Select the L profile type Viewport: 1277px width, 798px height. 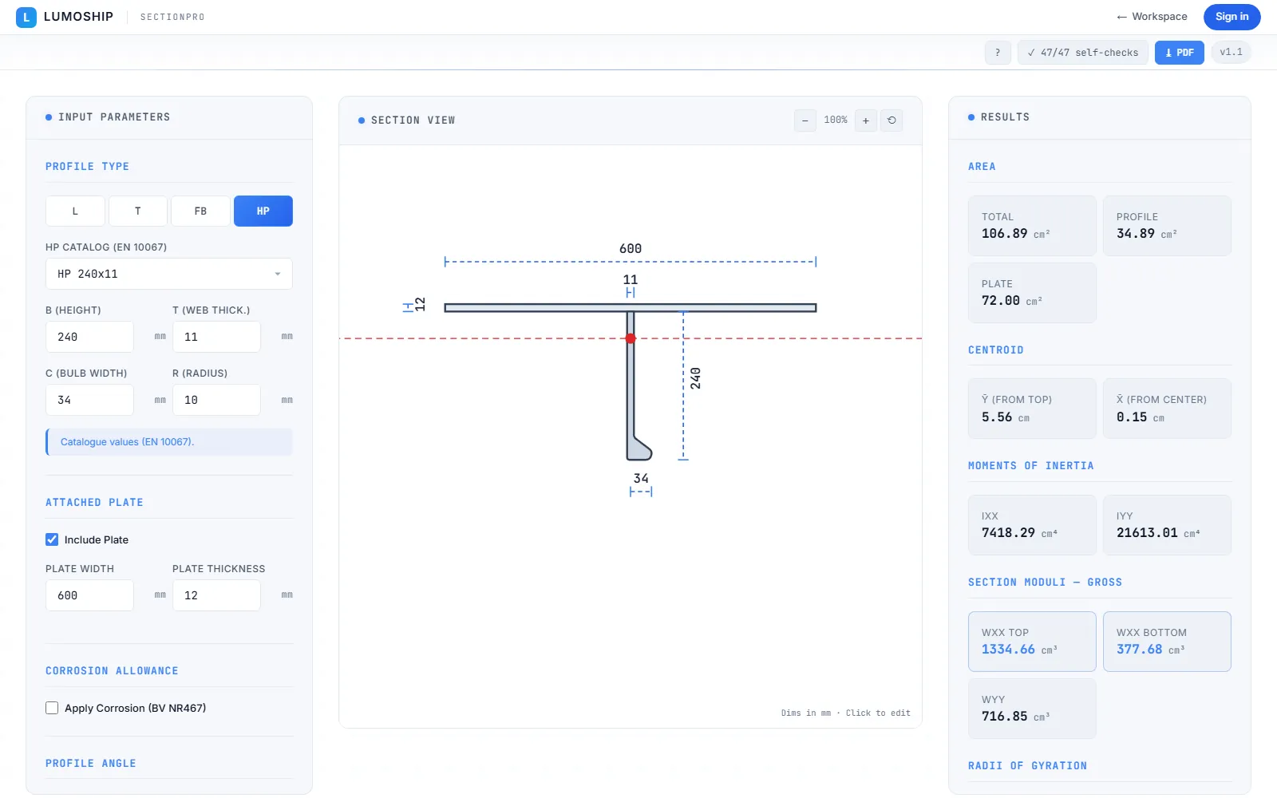[75, 211]
